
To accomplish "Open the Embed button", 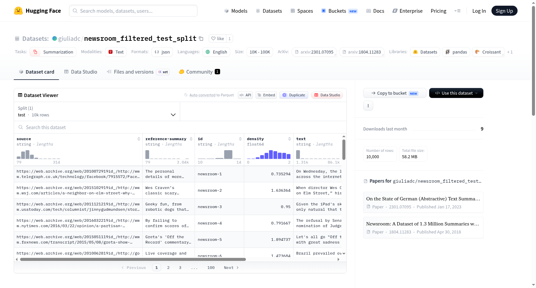I will [266, 95].
